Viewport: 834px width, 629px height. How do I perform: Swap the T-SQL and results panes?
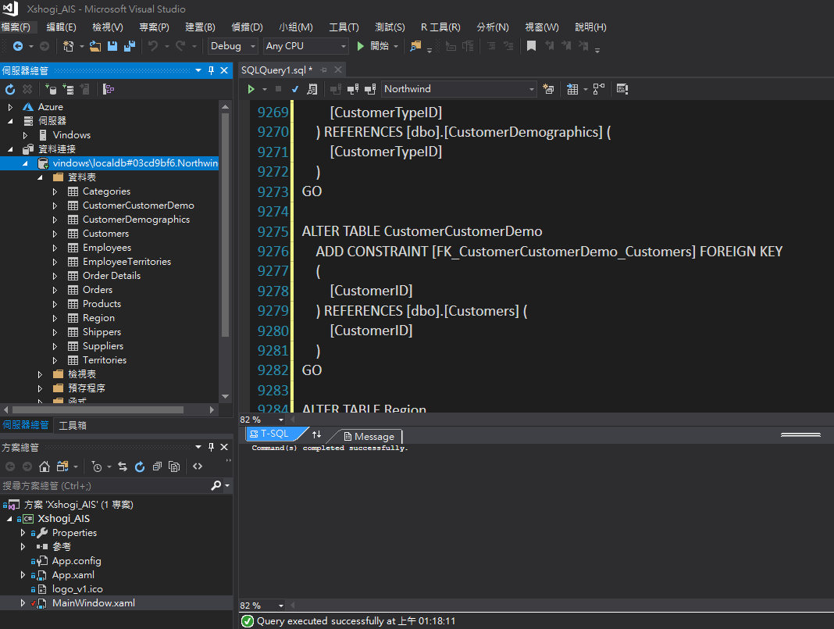(316, 434)
